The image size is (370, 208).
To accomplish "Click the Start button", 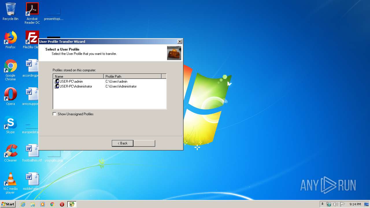I will [8, 204].
